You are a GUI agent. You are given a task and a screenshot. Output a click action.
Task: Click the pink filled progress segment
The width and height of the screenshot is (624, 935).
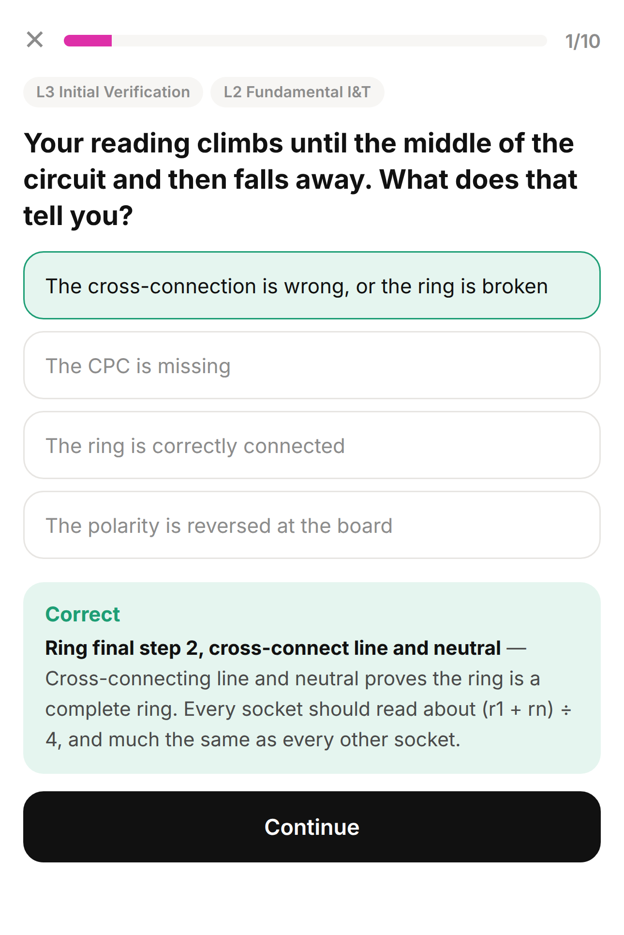[x=88, y=41]
